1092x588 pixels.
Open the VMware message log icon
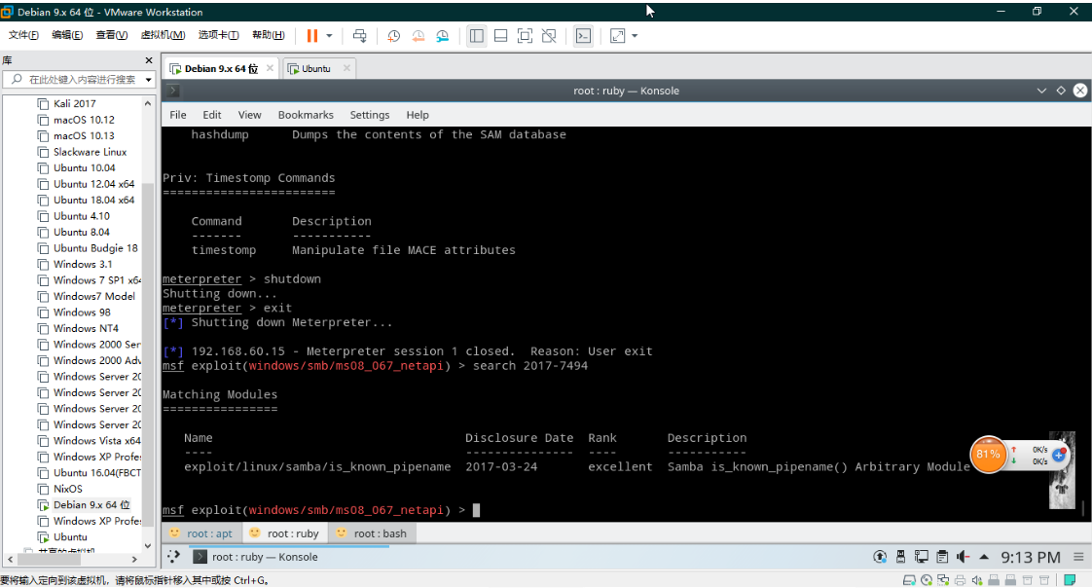pos(1070,579)
